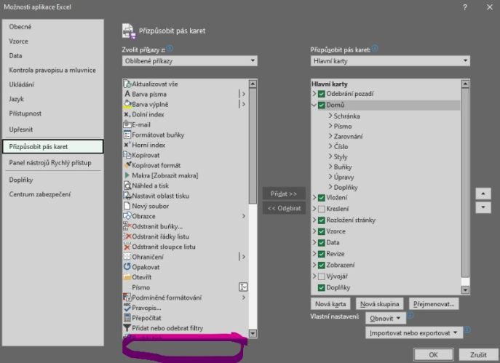Click the E-mail command icon
This screenshot has height=363, width=500.
coord(127,124)
